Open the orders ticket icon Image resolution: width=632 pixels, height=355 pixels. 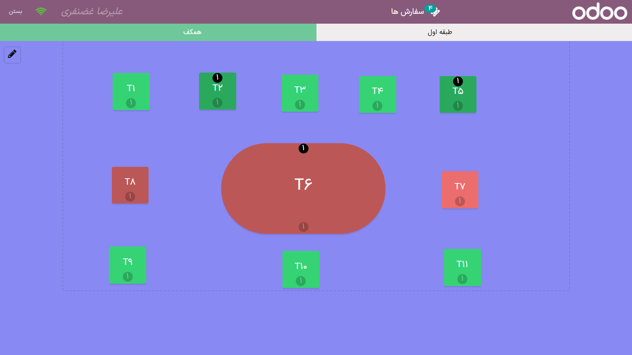click(434, 12)
